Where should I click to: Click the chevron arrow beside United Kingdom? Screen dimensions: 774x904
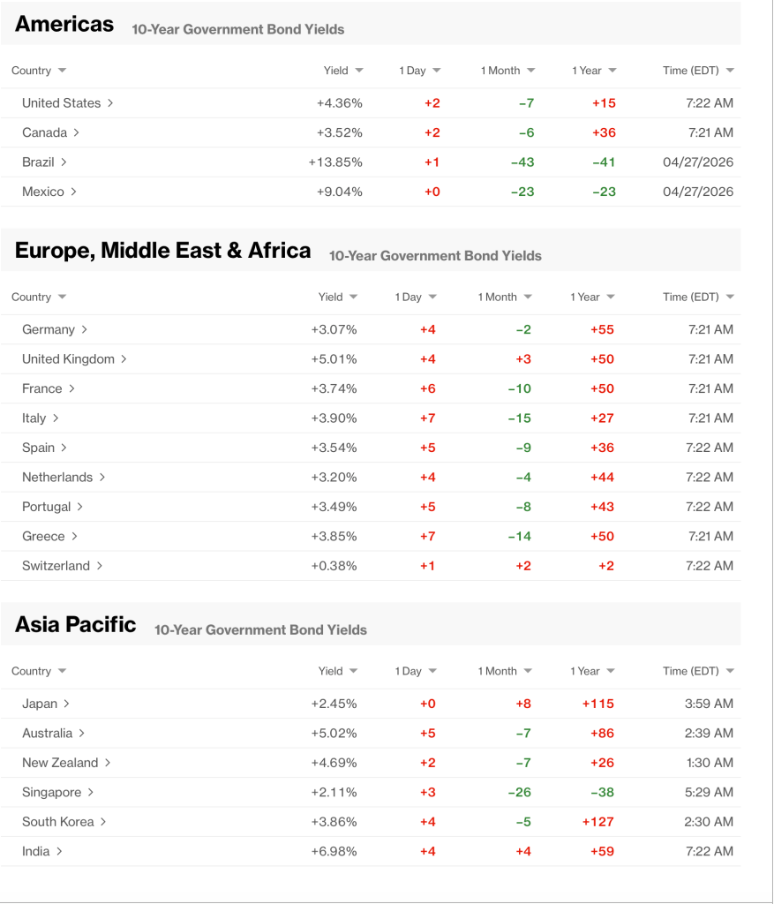124,359
